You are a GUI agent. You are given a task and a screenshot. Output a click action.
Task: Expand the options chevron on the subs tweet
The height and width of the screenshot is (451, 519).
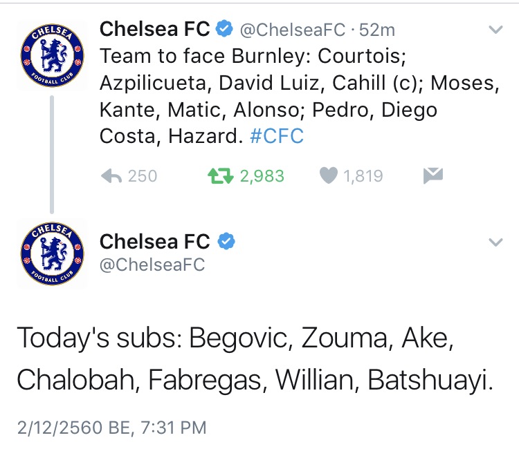point(495,242)
